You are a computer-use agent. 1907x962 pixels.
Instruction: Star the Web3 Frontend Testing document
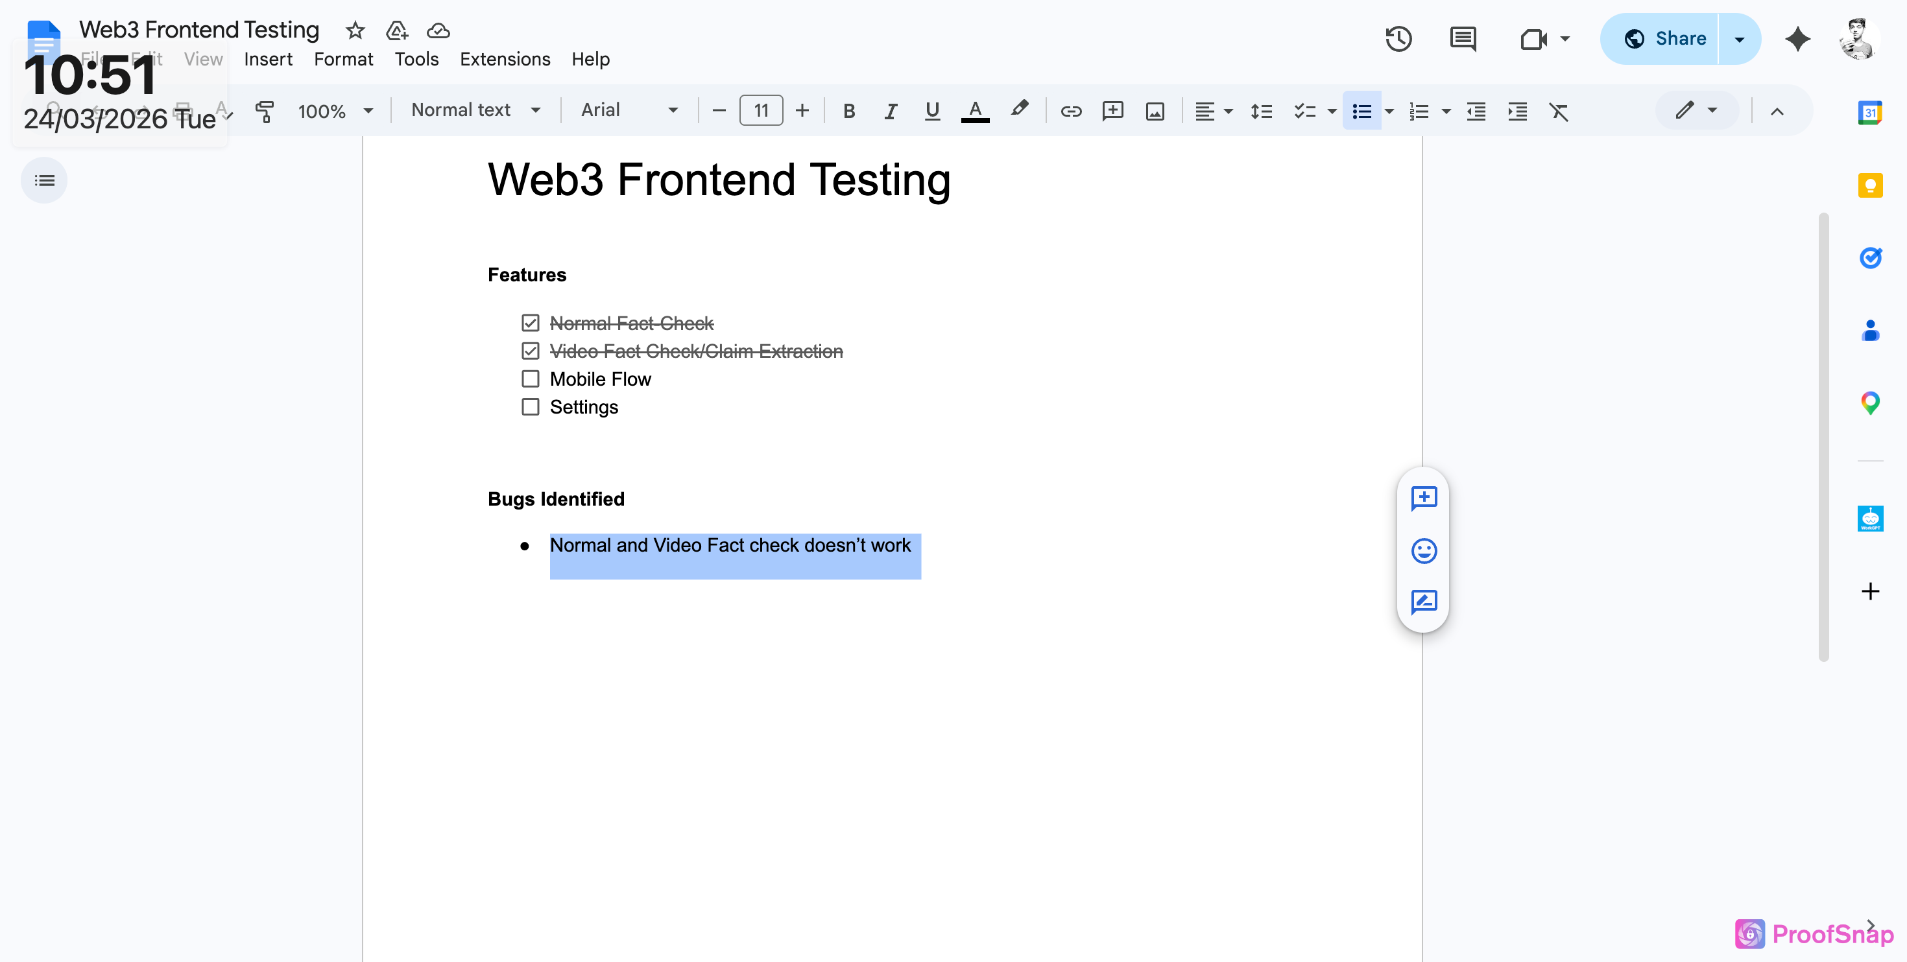click(x=355, y=30)
